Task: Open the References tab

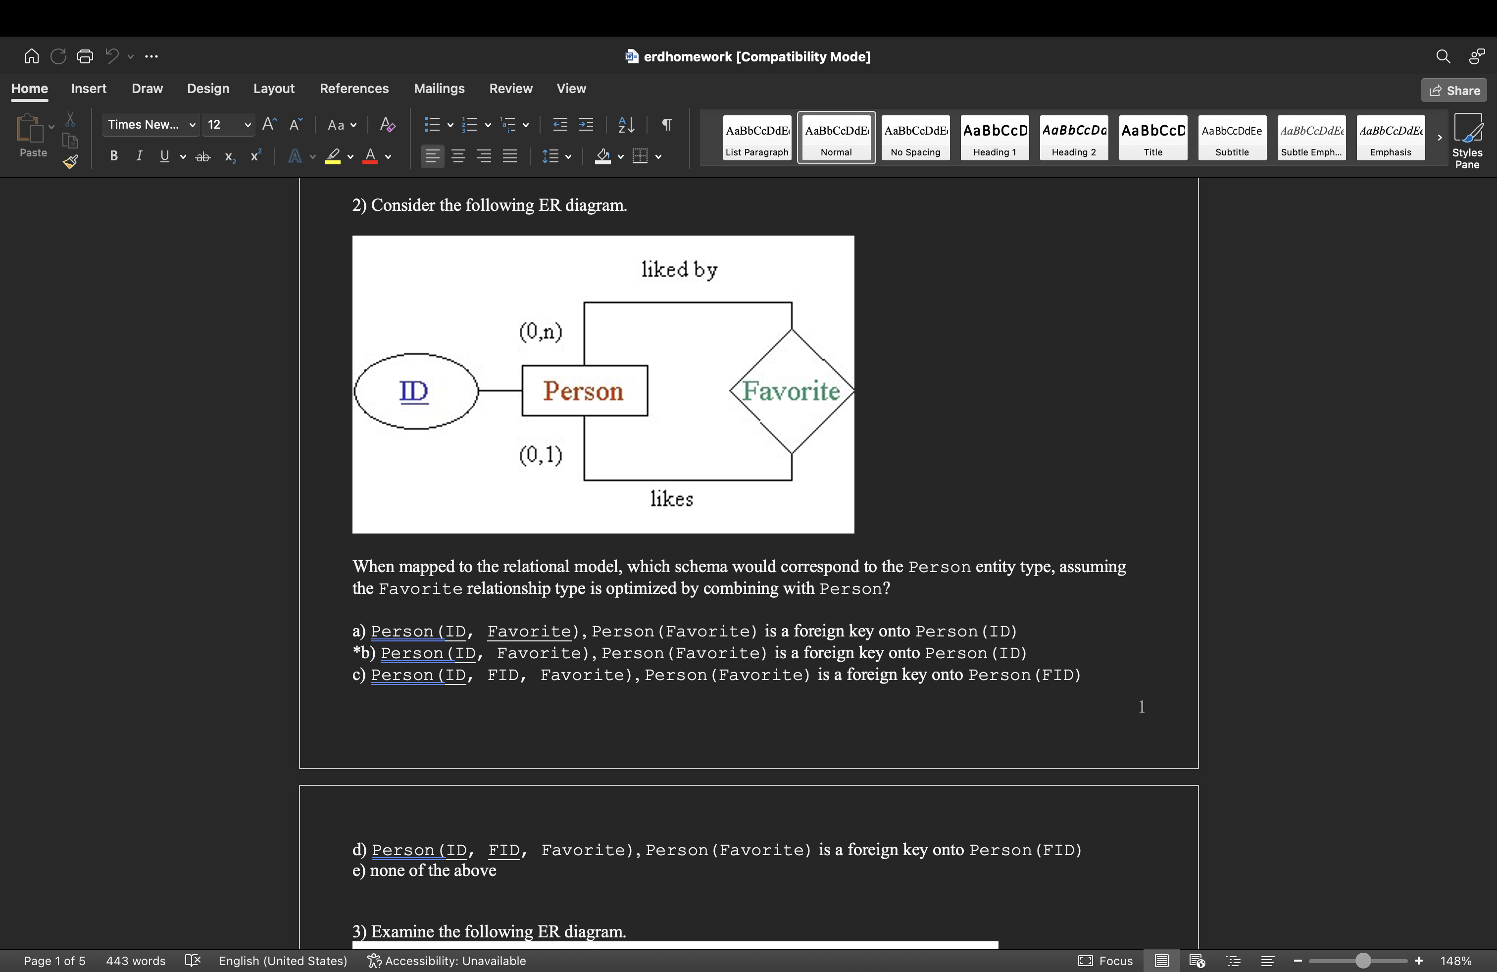Action: pyautogui.click(x=354, y=89)
